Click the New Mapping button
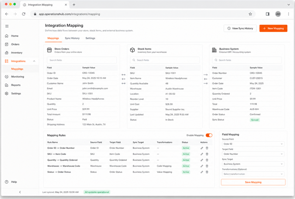 pos(273,29)
